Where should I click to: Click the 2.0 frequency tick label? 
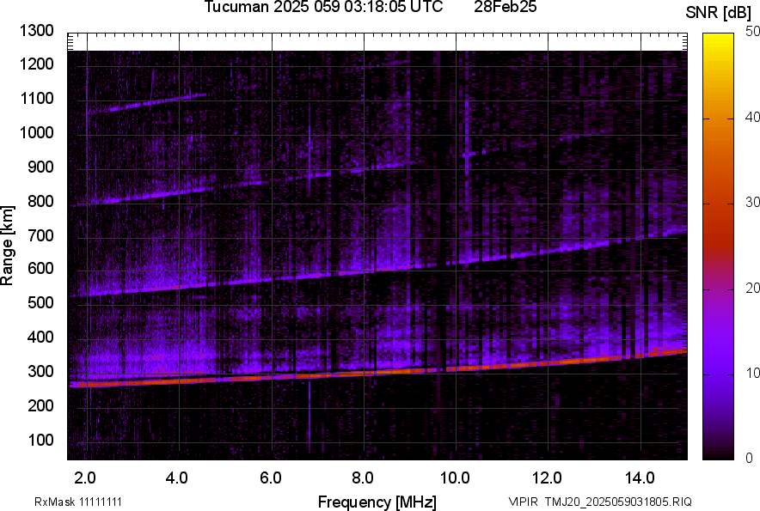coord(84,478)
